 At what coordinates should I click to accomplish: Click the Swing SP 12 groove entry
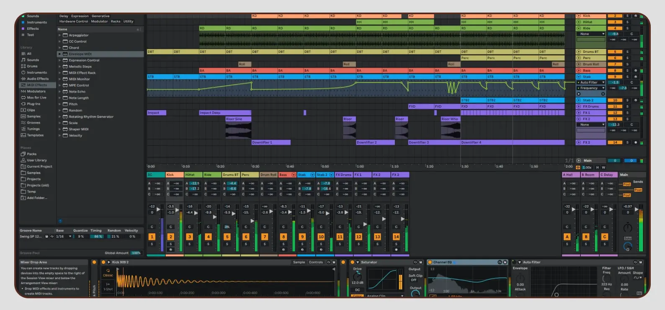[31, 237]
